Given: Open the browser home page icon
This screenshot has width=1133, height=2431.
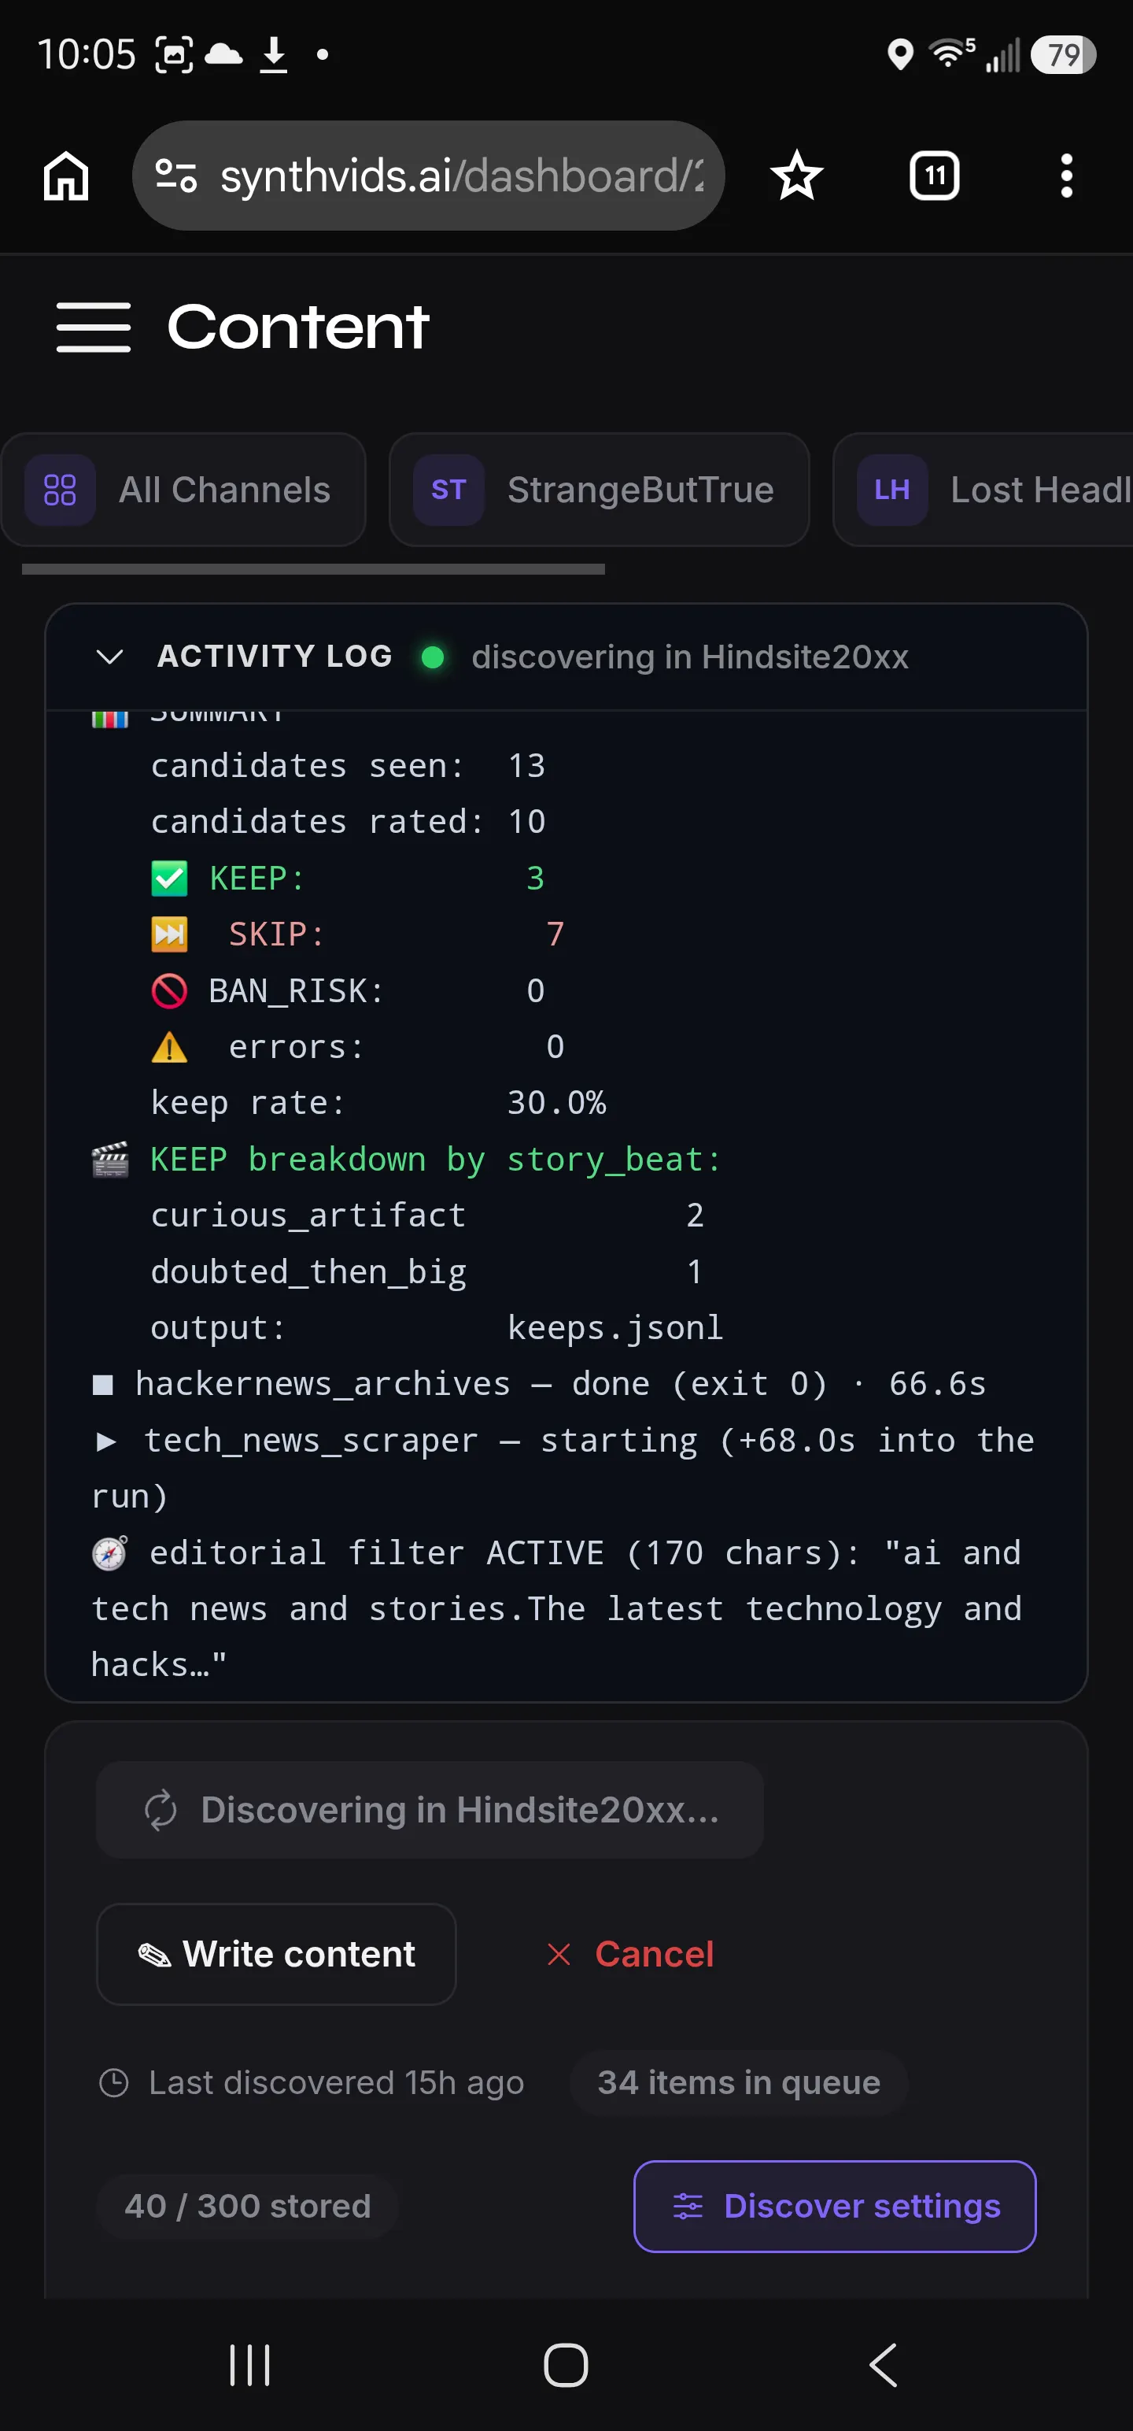Looking at the screenshot, I should pyautogui.click(x=66, y=176).
